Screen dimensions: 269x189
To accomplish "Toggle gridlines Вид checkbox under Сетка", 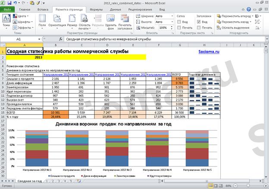I will coord(179,22).
